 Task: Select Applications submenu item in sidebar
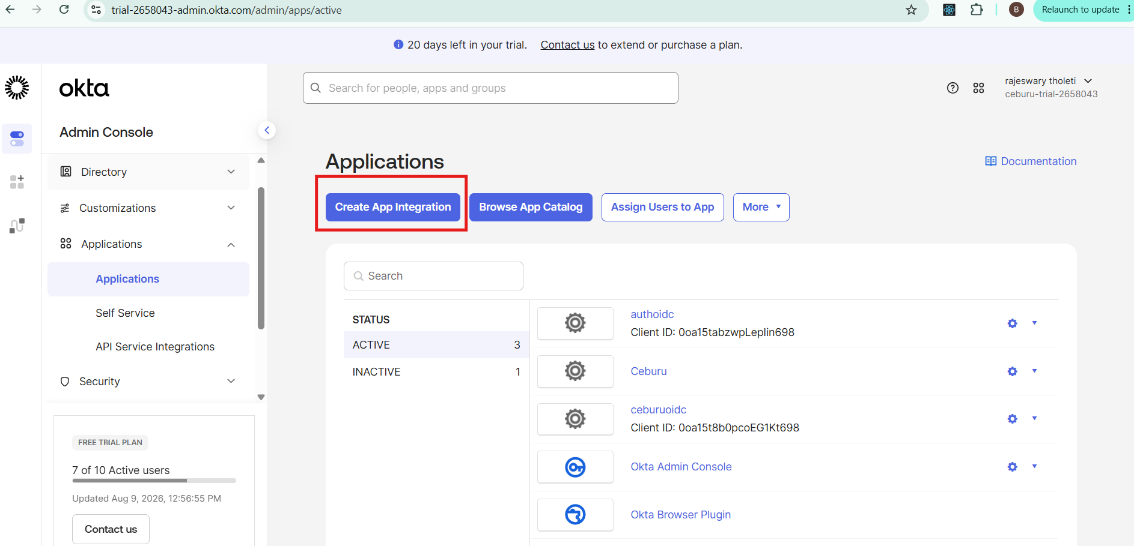pyautogui.click(x=148, y=279)
